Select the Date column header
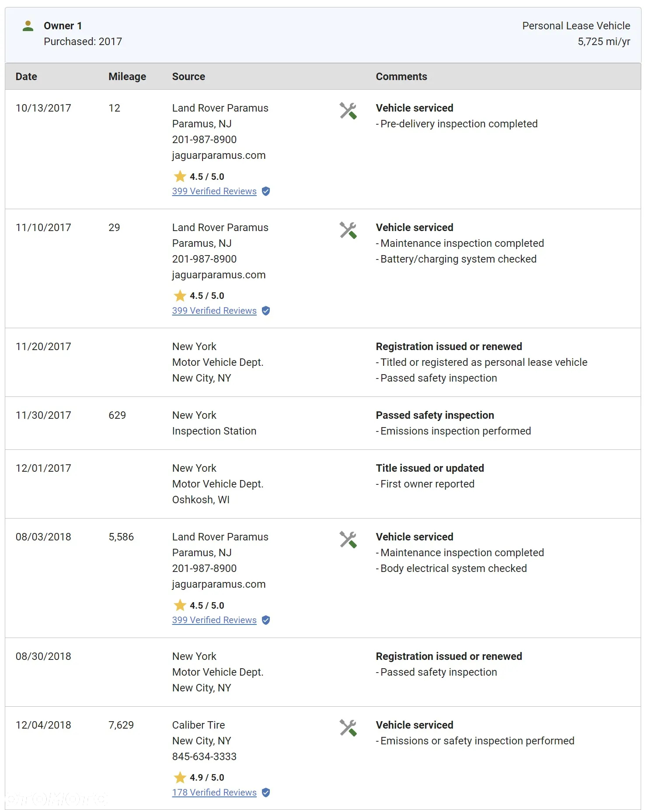This screenshot has height=810, width=645. [26, 77]
